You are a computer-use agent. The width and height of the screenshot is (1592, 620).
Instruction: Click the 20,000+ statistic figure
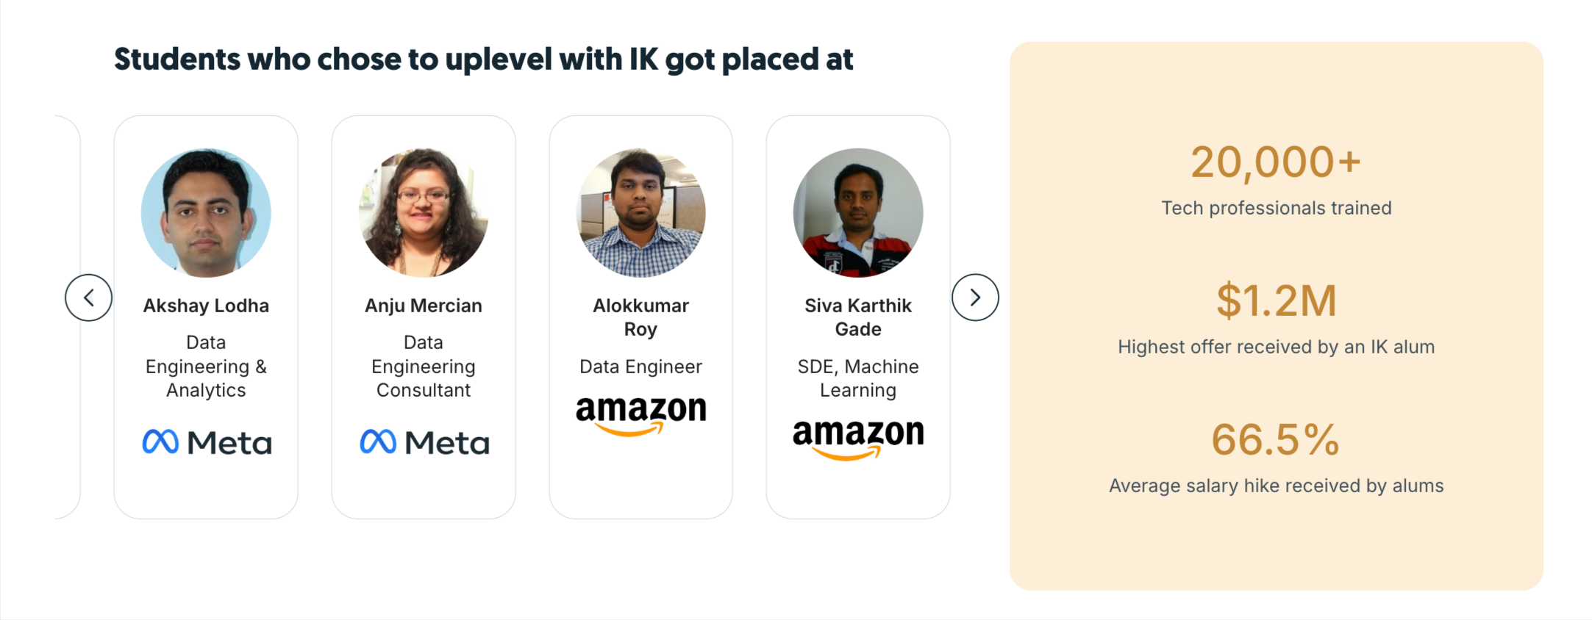point(1276,162)
